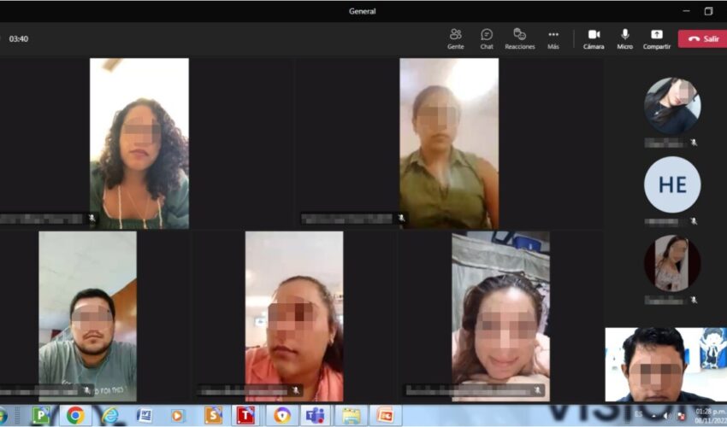Image resolution: width=727 pixels, height=427 pixels.
Task: Select the HE participant avatar
Action: click(x=672, y=184)
